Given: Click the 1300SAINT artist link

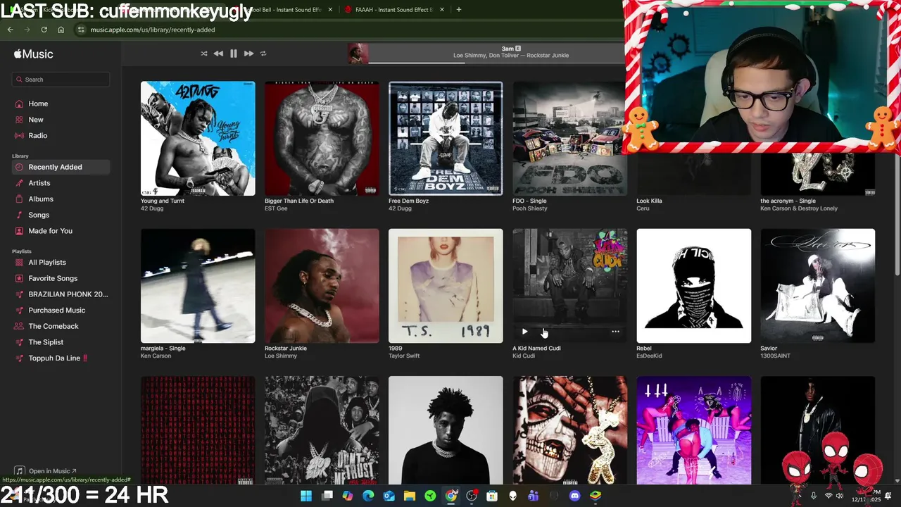Looking at the screenshot, I should click(x=775, y=356).
